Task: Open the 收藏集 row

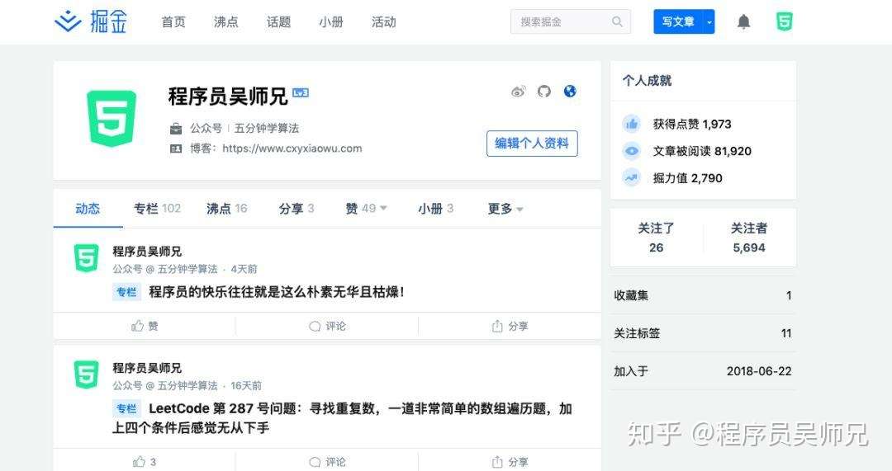Action: click(x=703, y=295)
